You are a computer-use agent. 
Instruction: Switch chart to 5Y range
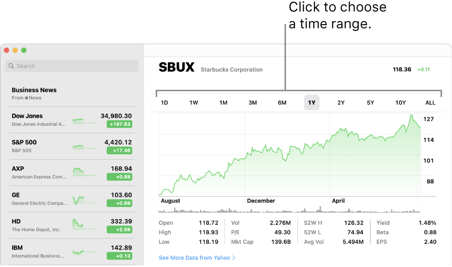click(x=371, y=103)
